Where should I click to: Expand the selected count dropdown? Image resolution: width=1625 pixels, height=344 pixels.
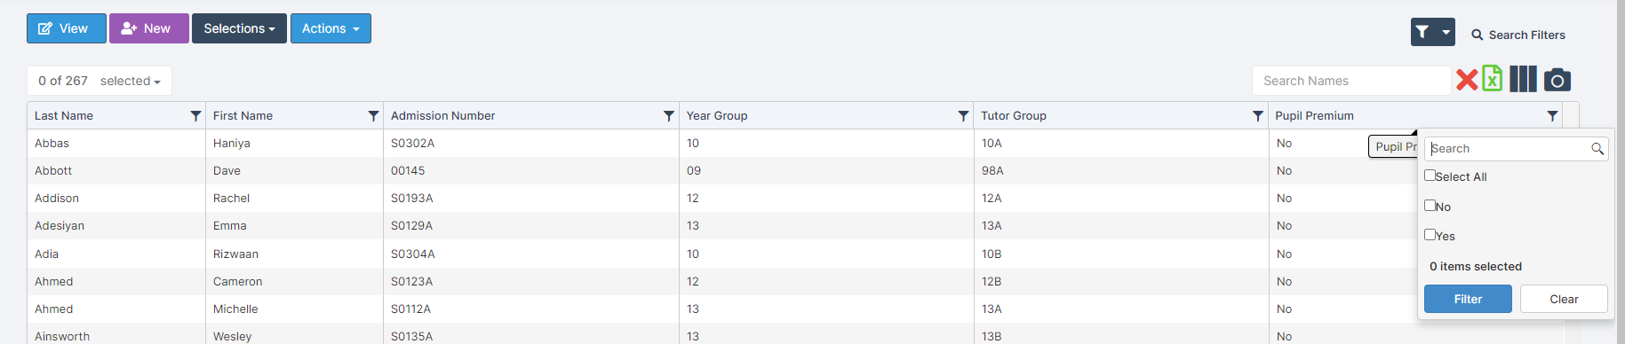pyautogui.click(x=131, y=81)
